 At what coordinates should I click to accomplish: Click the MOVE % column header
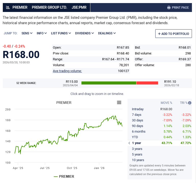point(166,103)
